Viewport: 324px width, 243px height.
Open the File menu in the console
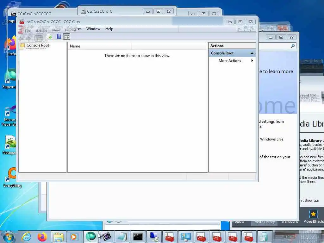click(28, 31)
